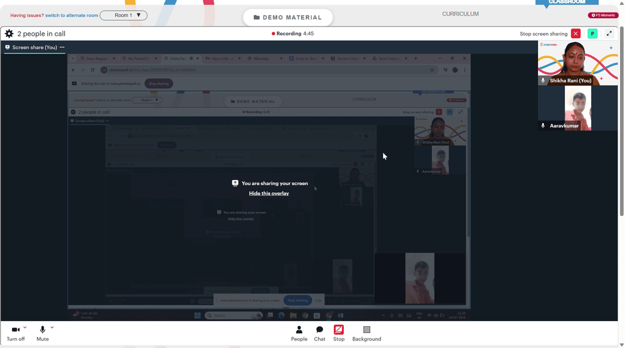In shared preview, click weather rain widget

click(x=85, y=316)
